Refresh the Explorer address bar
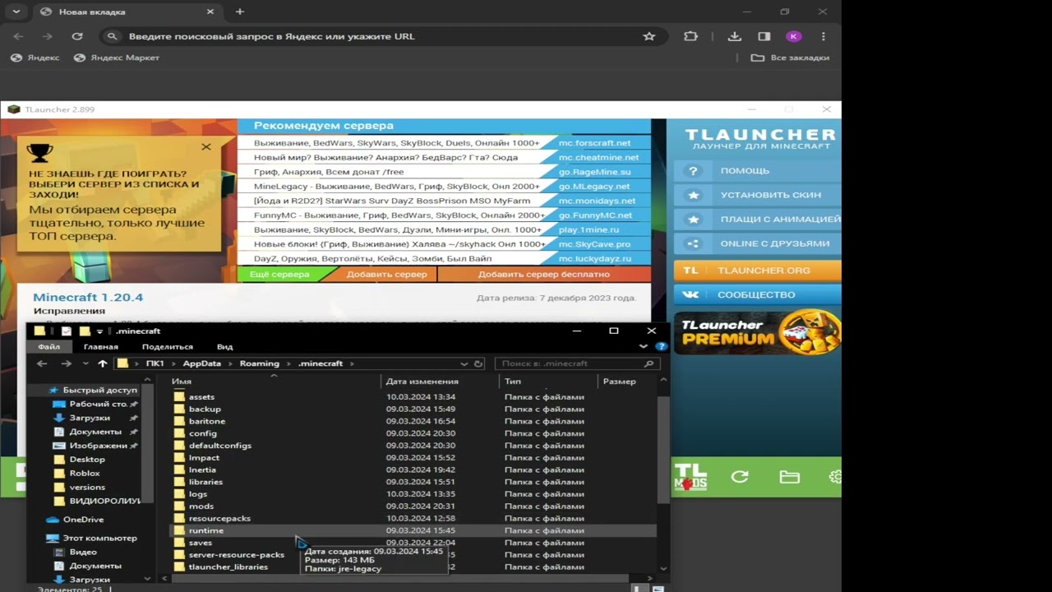This screenshot has height=592, width=1052. (478, 363)
